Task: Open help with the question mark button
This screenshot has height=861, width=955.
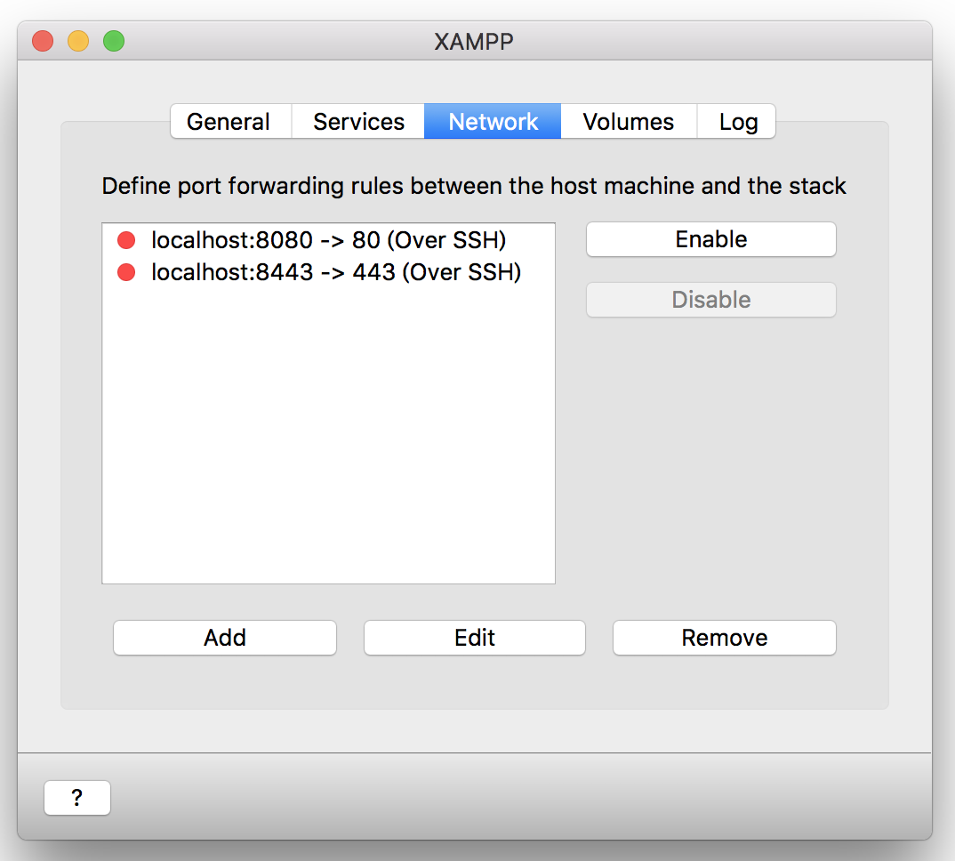Action: [77, 798]
